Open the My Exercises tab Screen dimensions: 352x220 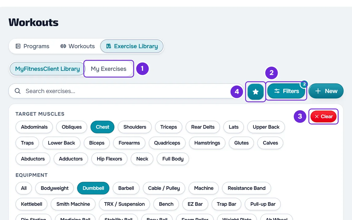point(108,69)
